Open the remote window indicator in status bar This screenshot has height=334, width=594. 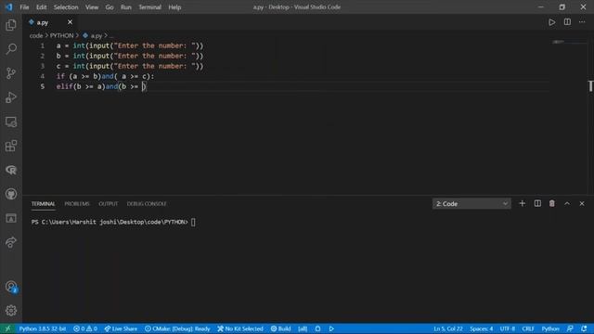[7, 328]
